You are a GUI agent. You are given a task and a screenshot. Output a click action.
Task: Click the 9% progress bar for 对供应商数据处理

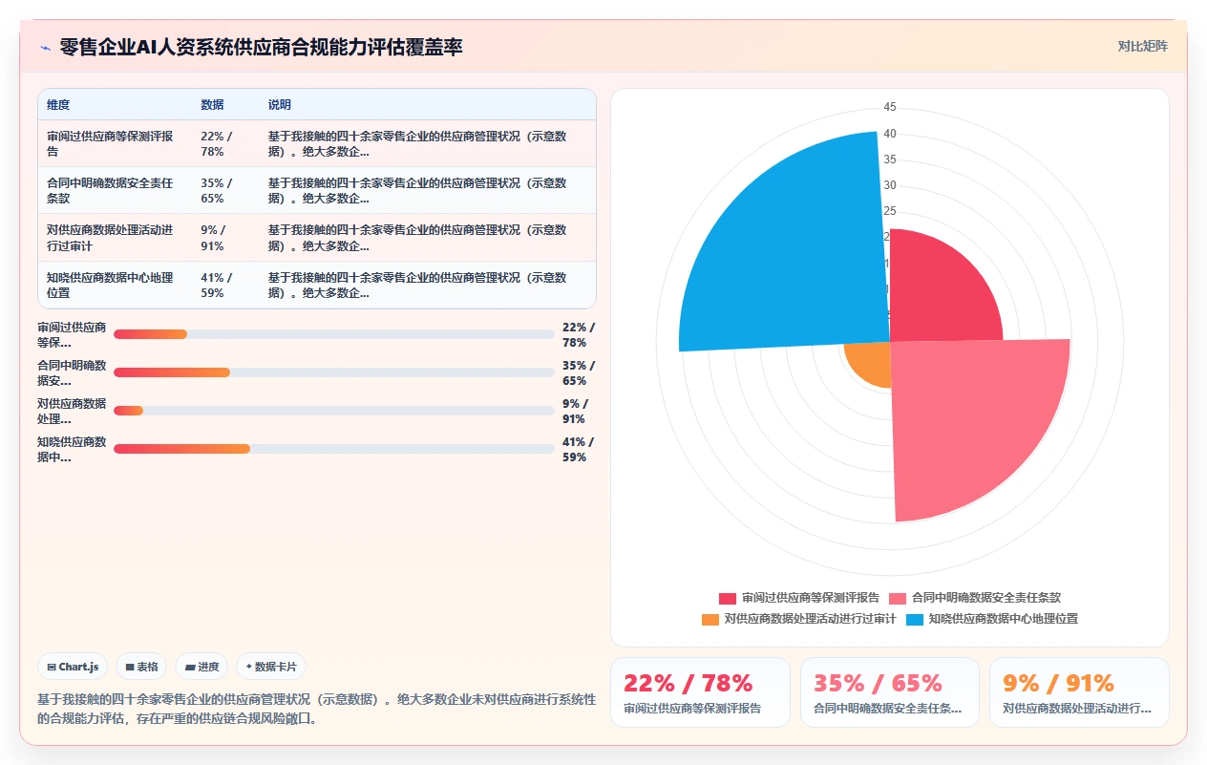click(x=333, y=411)
